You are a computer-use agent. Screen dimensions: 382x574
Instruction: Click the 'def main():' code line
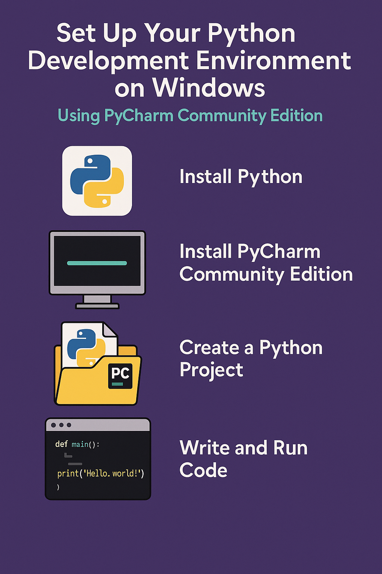[x=77, y=444]
